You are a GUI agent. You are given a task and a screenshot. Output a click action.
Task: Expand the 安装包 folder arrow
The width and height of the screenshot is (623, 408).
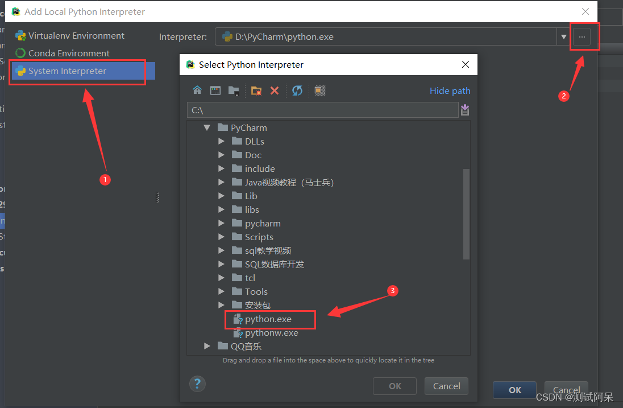click(221, 305)
